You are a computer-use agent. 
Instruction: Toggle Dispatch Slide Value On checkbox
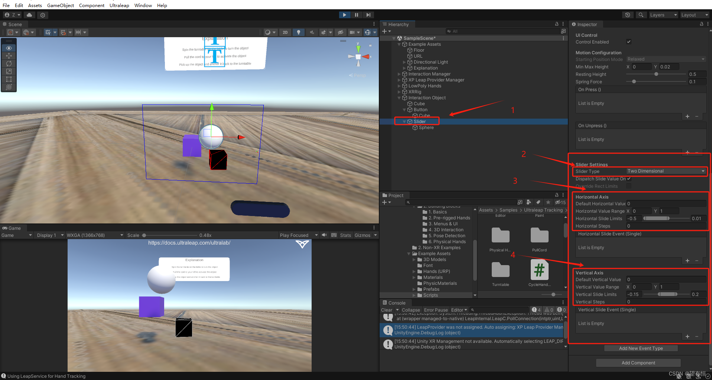tap(629, 179)
